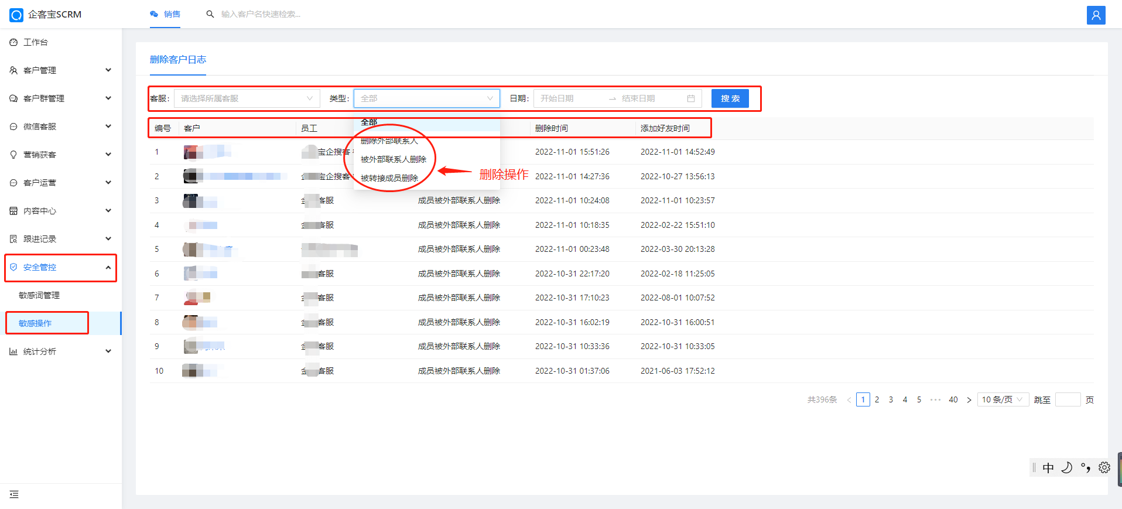Click the next page arrow in pagination
This screenshot has height=509, width=1122.
[969, 399]
